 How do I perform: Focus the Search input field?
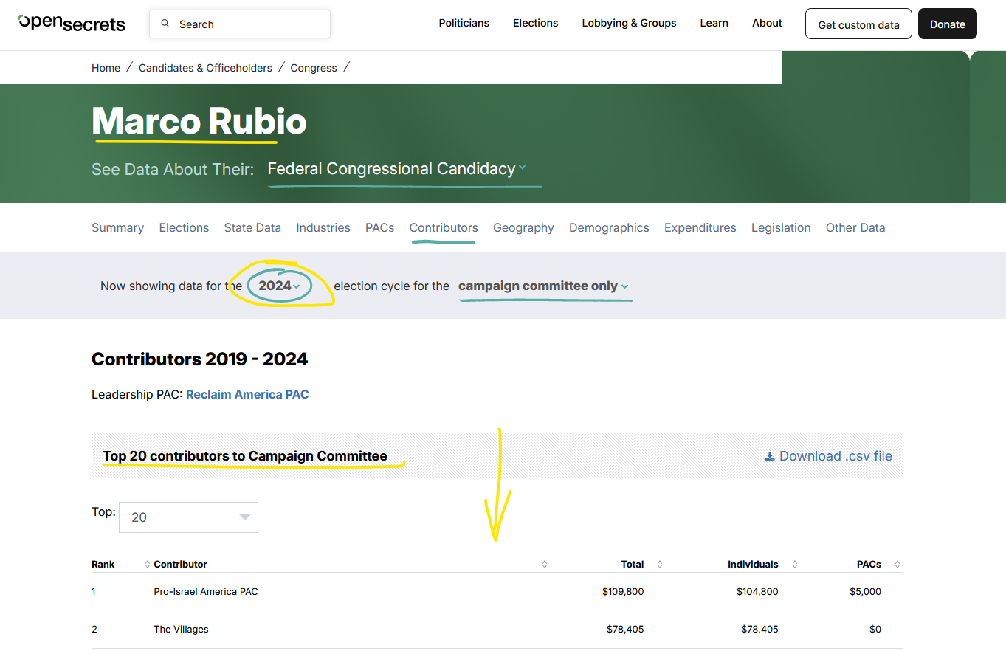click(240, 24)
